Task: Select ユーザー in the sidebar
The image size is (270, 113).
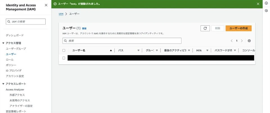Action: coord(11,54)
